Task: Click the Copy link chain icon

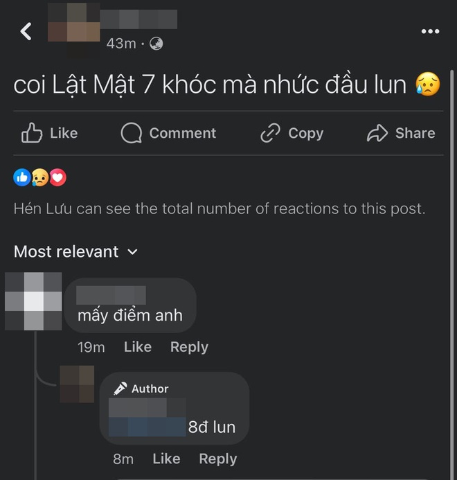Action: point(270,133)
